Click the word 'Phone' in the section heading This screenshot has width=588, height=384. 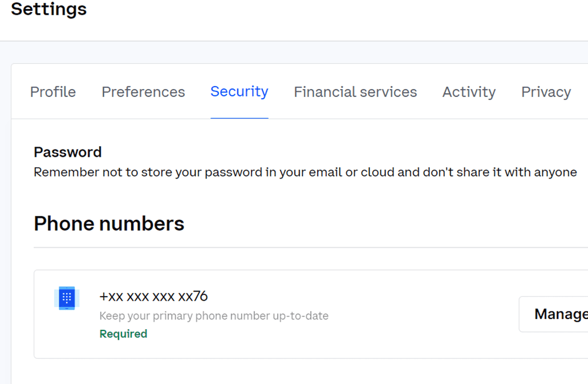[x=66, y=224]
